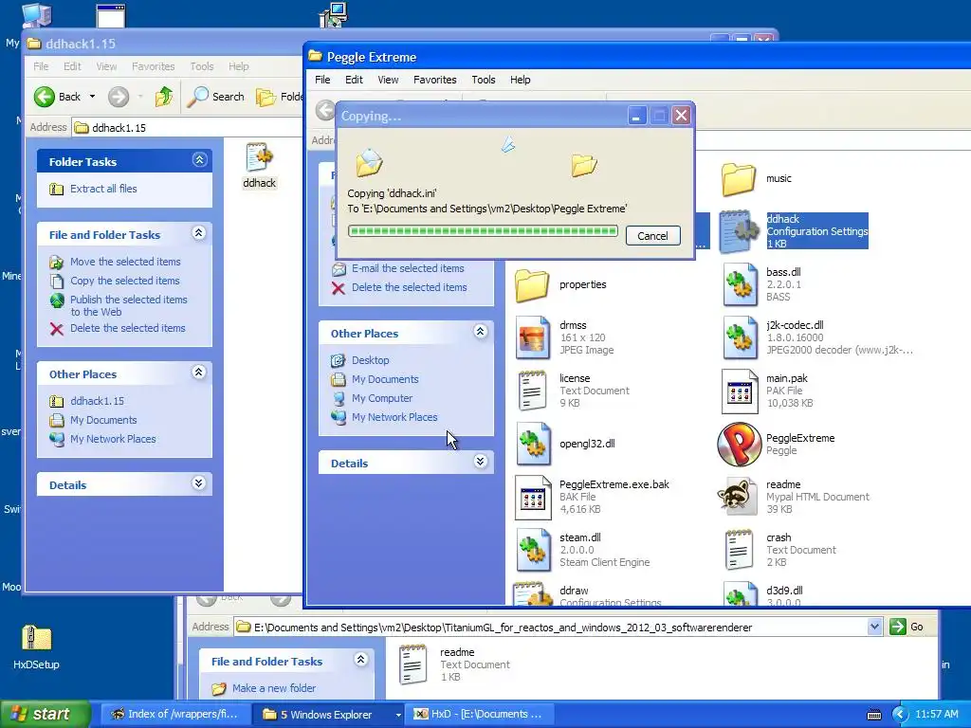Image resolution: width=971 pixels, height=728 pixels.
Task: Open File menu in Peggle Extreme window
Action: [322, 80]
